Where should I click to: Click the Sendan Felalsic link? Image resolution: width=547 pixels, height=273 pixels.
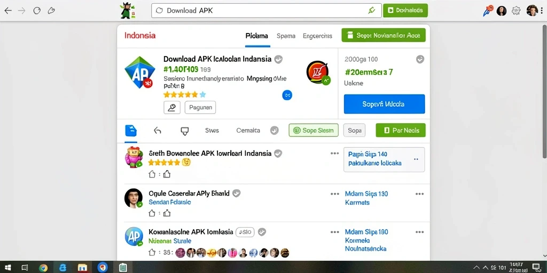click(169, 202)
